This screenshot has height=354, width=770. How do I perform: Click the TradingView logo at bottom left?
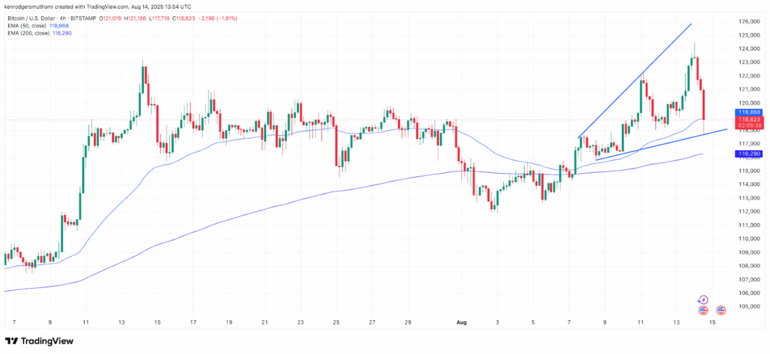39,341
